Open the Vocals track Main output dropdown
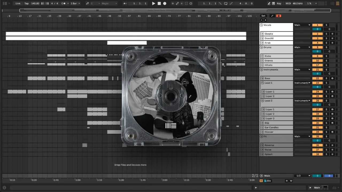 pyautogui.click(x=302, y=25)
